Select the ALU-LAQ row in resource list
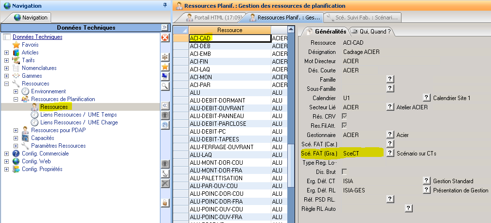Screen dimensions: 491x223 230,154
